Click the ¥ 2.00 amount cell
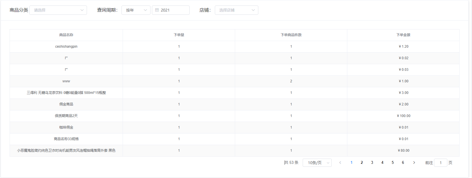The image size is (472, 178). [x=404, y=104]
